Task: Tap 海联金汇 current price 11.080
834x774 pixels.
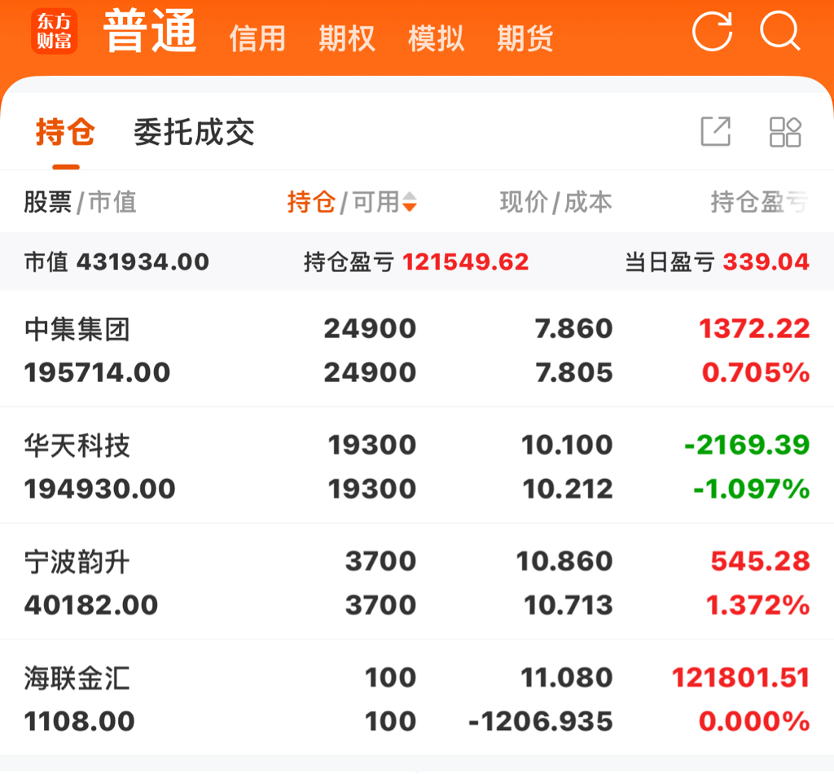Action: (x=567, y=677)
